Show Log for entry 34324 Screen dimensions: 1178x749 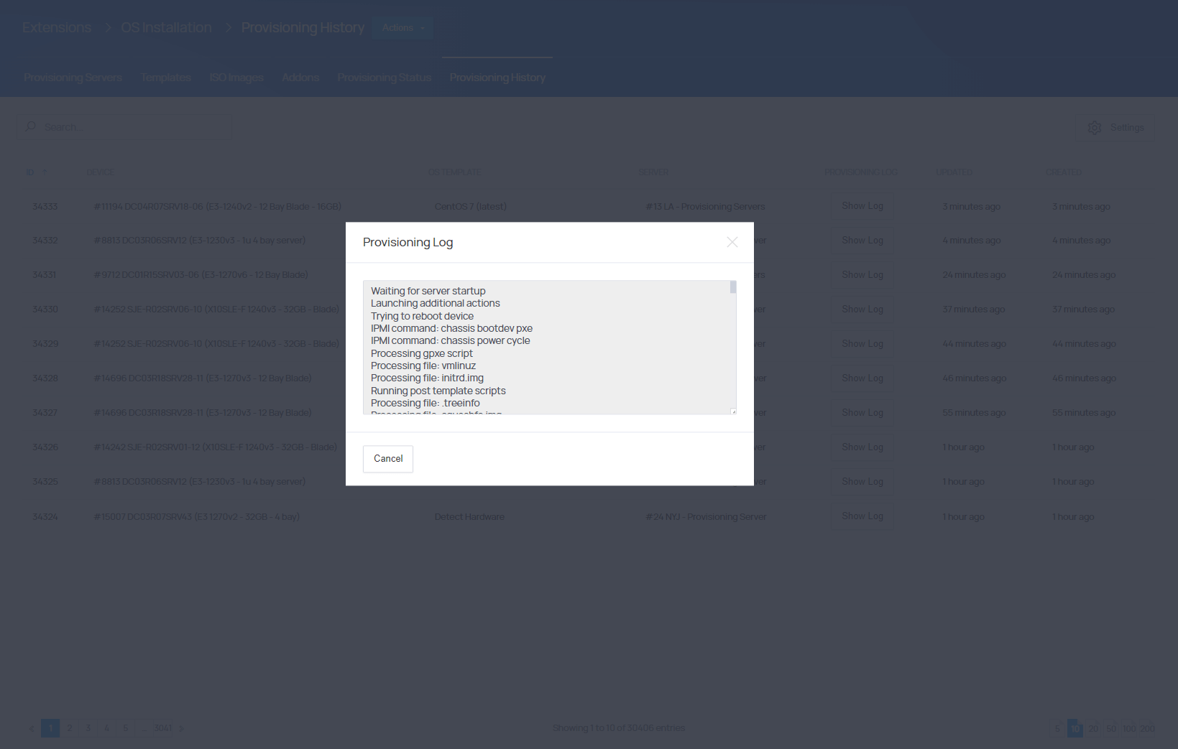tap(862, 516)
